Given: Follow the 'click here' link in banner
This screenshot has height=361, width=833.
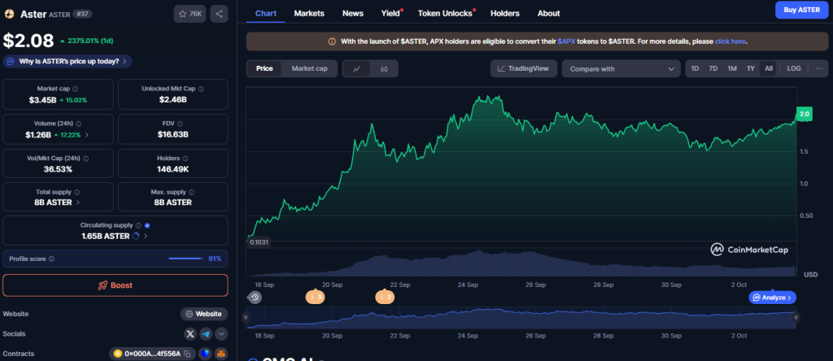Looking at the screenshot, I should (731, 41).
